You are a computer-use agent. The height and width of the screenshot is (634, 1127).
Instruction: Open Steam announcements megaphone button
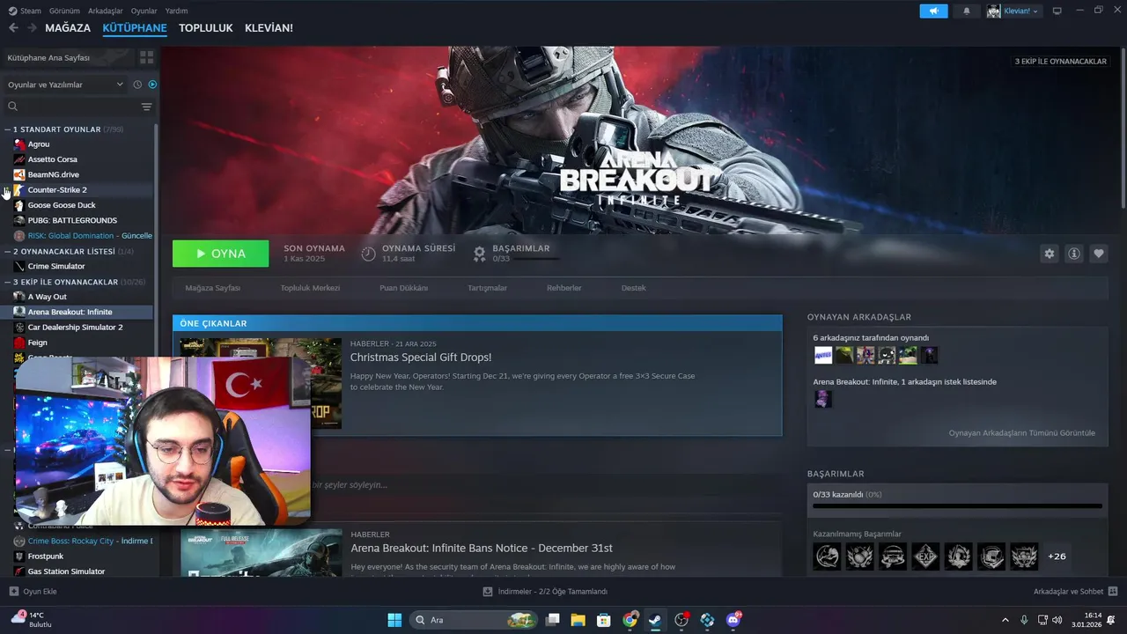[933, 11]
